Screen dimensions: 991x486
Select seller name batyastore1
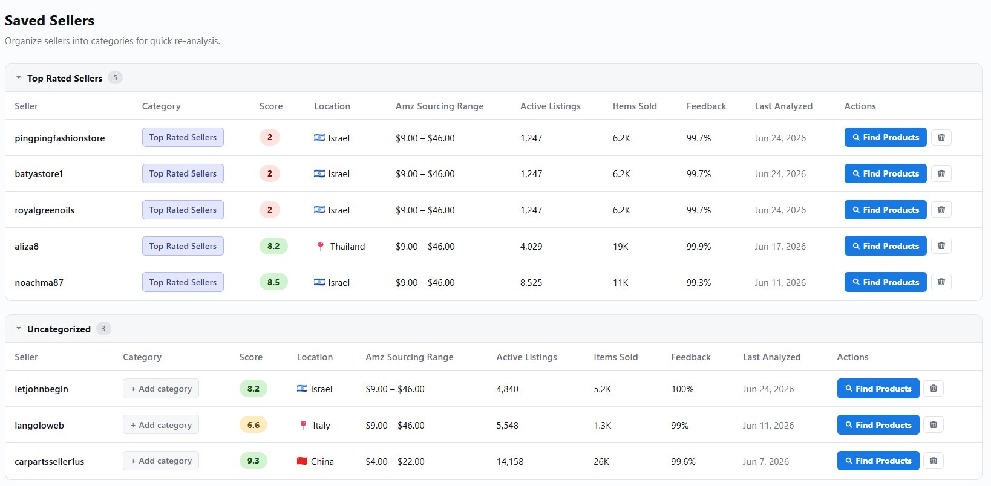pyautogui.click(x=39, y=174)
